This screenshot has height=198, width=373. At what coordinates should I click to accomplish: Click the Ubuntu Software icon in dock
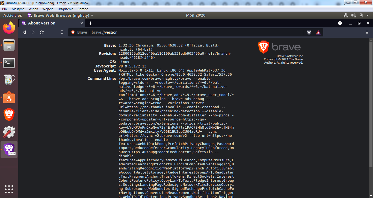(9, 98)
